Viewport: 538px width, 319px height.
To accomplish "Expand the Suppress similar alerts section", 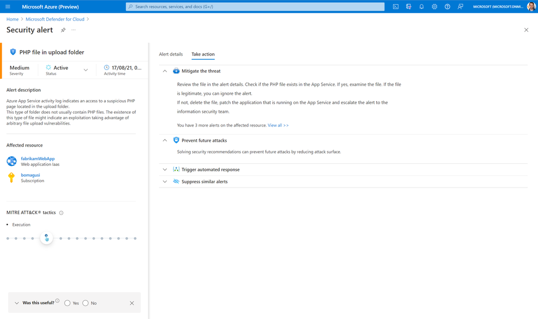I will pos(165,182).
